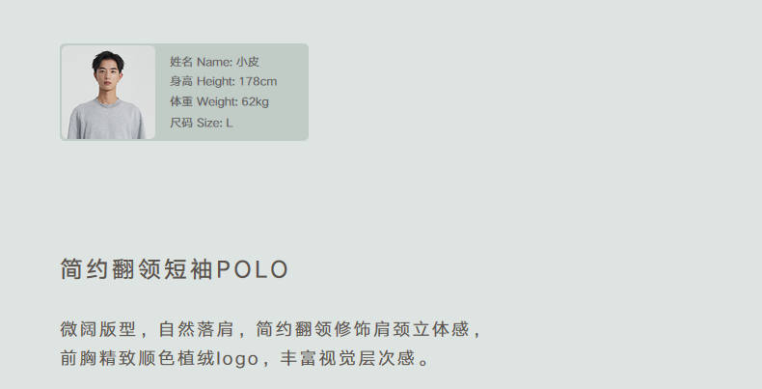The height and width of the screenshot is (389, 762).
Task: Click the word logo in the description
Action: [237, 359]
